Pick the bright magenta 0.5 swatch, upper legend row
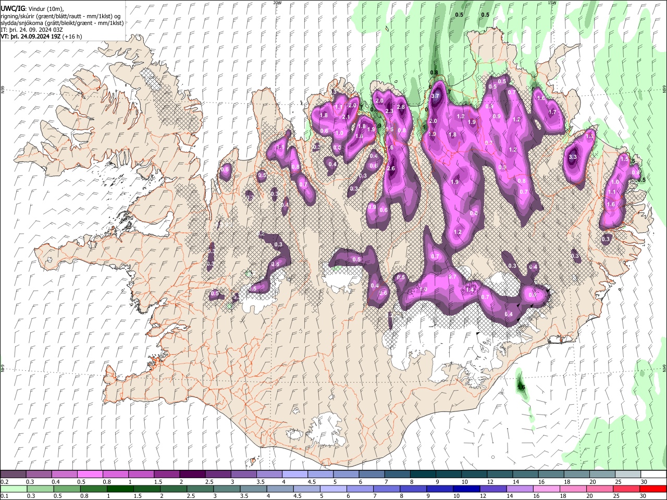Viewport: 667px width, 500px height. (x=90, y=474)
